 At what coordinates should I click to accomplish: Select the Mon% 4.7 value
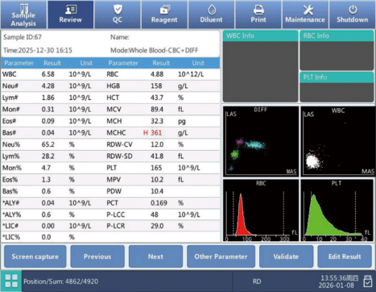(46, 168)
